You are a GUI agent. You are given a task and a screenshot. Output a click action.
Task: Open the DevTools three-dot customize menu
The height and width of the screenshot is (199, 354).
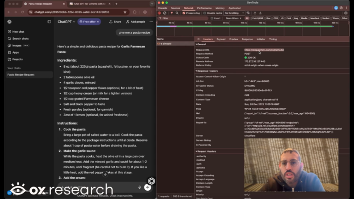(346, 8)
